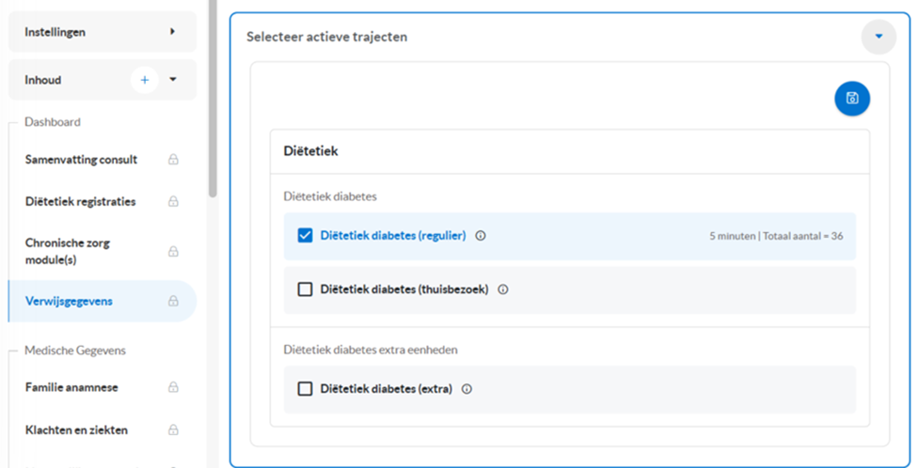Viewport: 918px width, 468px height.
Task: Click lock icon next to Diëtetiek registraties
Action: click(173, 201)
